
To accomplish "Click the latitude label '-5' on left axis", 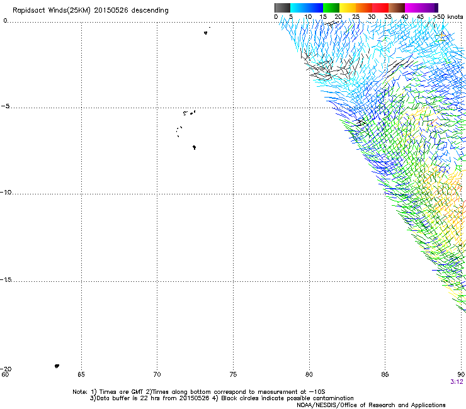I will [x=5, y=106].
